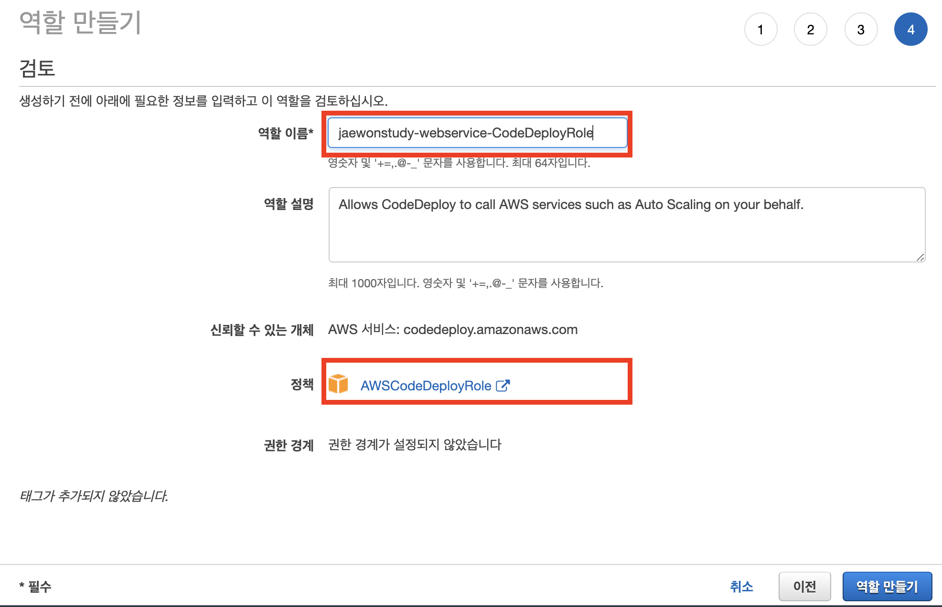
Task: Click the orange policy box icon
Action: click(338, 384)
